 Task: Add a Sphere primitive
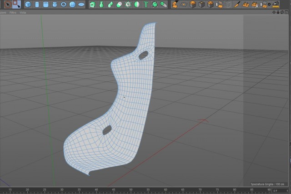(72, 5)
